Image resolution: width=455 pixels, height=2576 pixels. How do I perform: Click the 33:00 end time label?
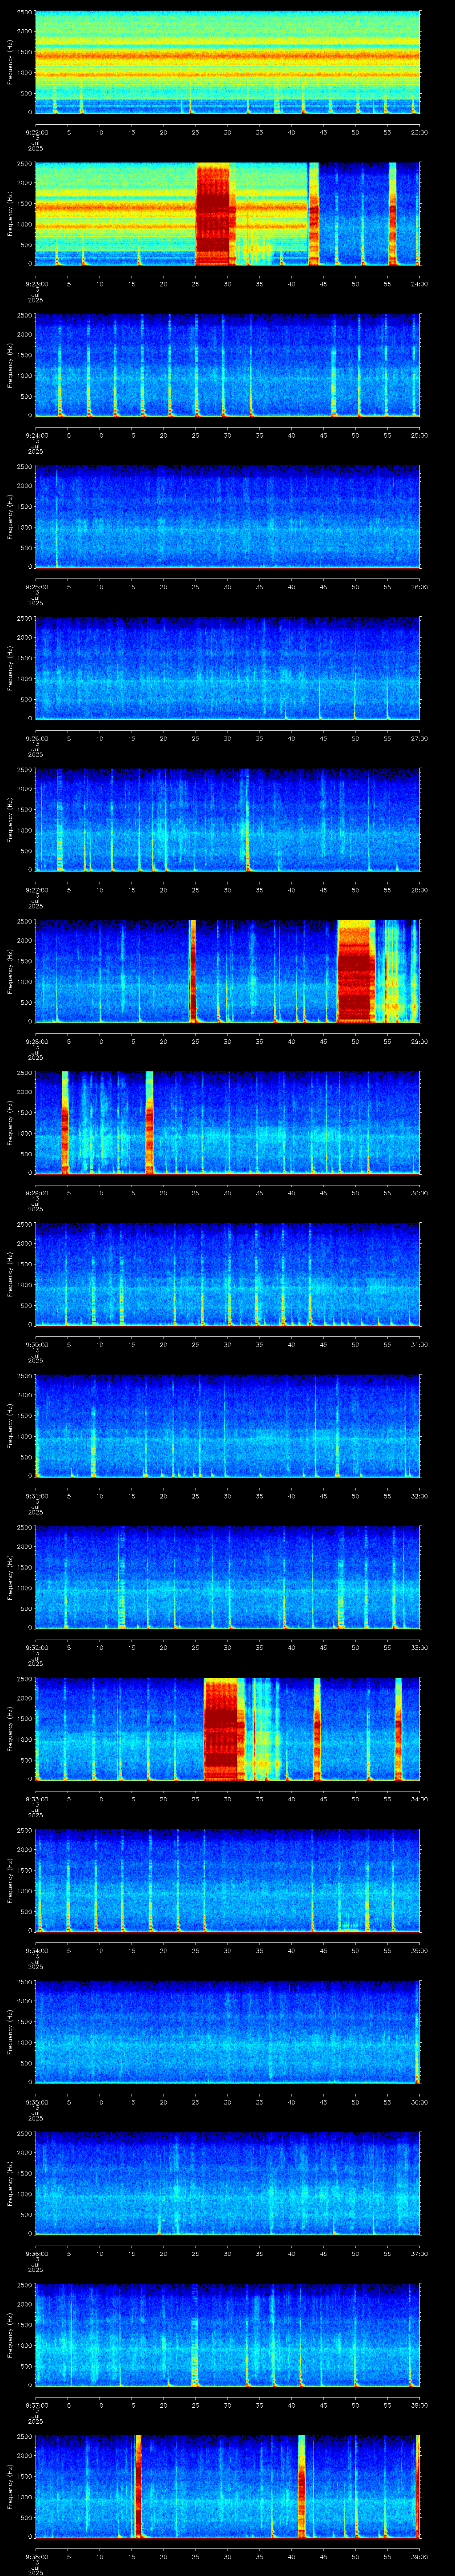point(419,1647)
